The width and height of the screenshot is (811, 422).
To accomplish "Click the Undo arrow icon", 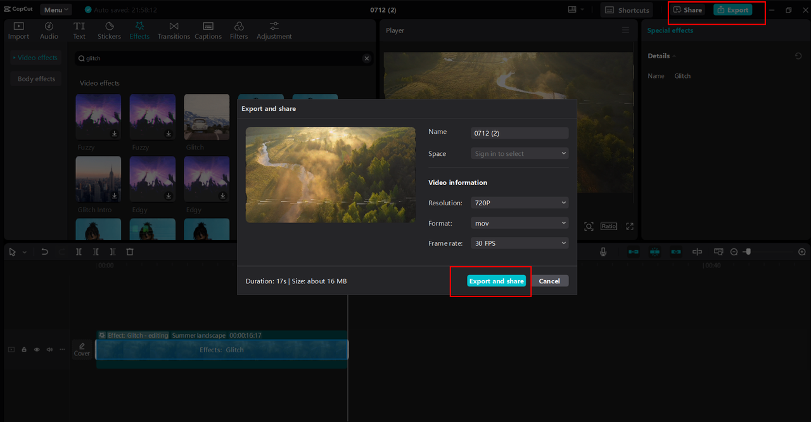I will pyautogui.click(x=44, y=252).
